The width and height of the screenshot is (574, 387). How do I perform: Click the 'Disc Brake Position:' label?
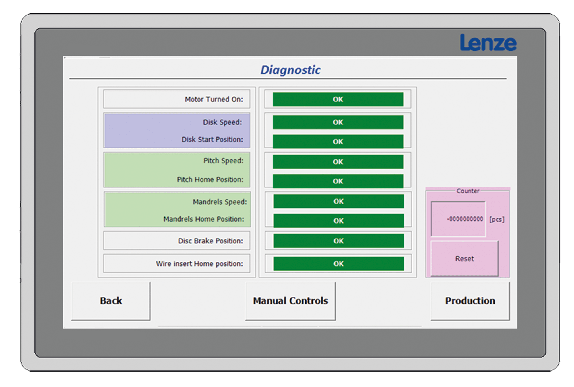coord(210,241)
